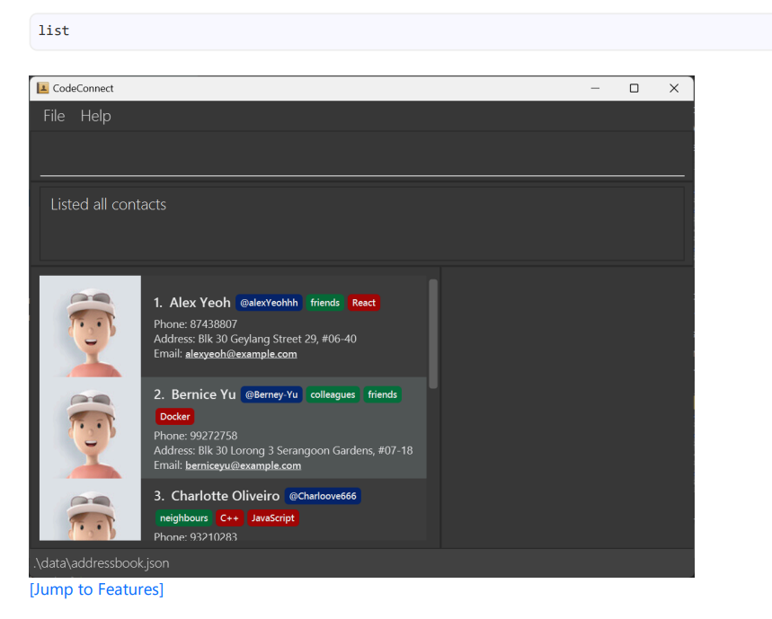This screenshot has width=772, height=619.
Task: Click the contact list scrollbar thumb
Action: [433, 334]
